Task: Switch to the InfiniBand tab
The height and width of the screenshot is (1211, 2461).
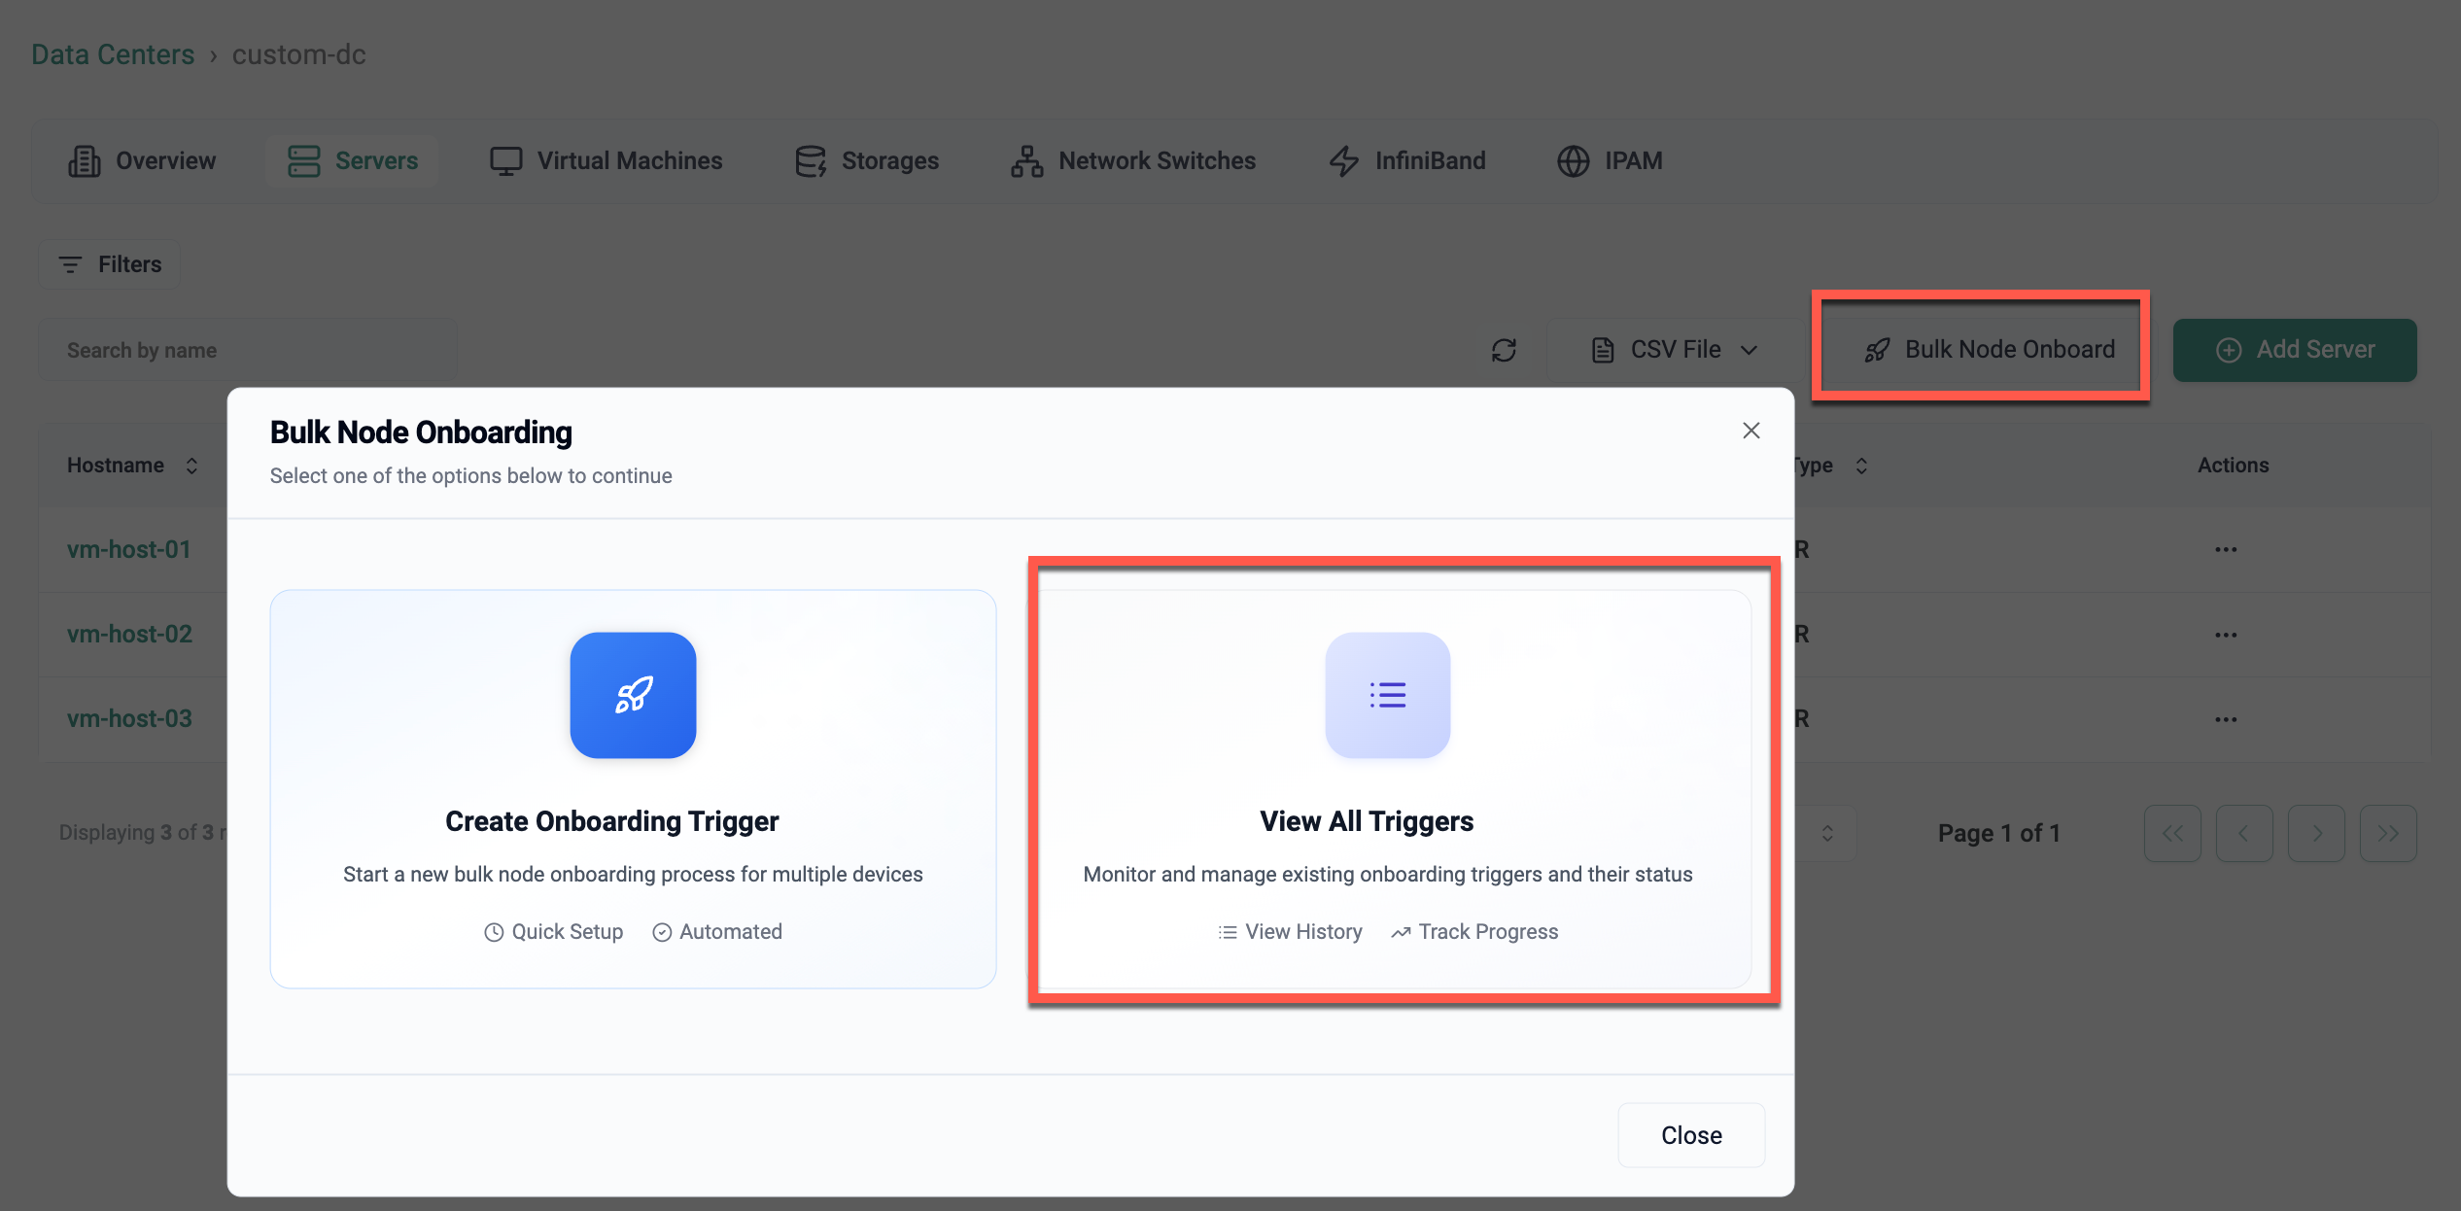Action: 1406,160
